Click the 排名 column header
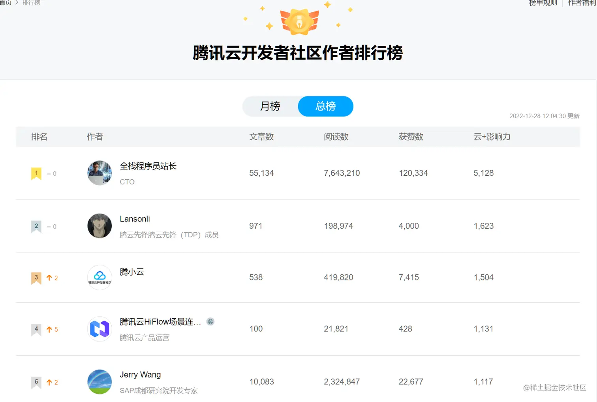597x402 pixels. (39, 137)
